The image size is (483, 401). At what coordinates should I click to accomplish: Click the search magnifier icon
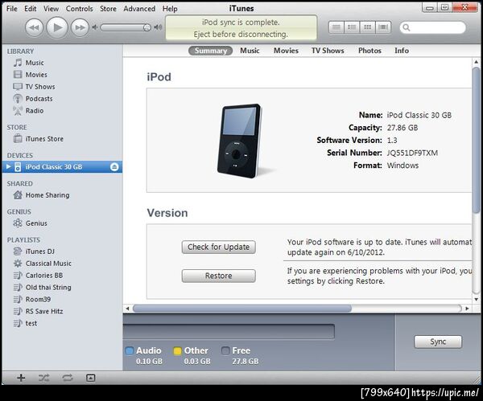click(x=407, y=27)
